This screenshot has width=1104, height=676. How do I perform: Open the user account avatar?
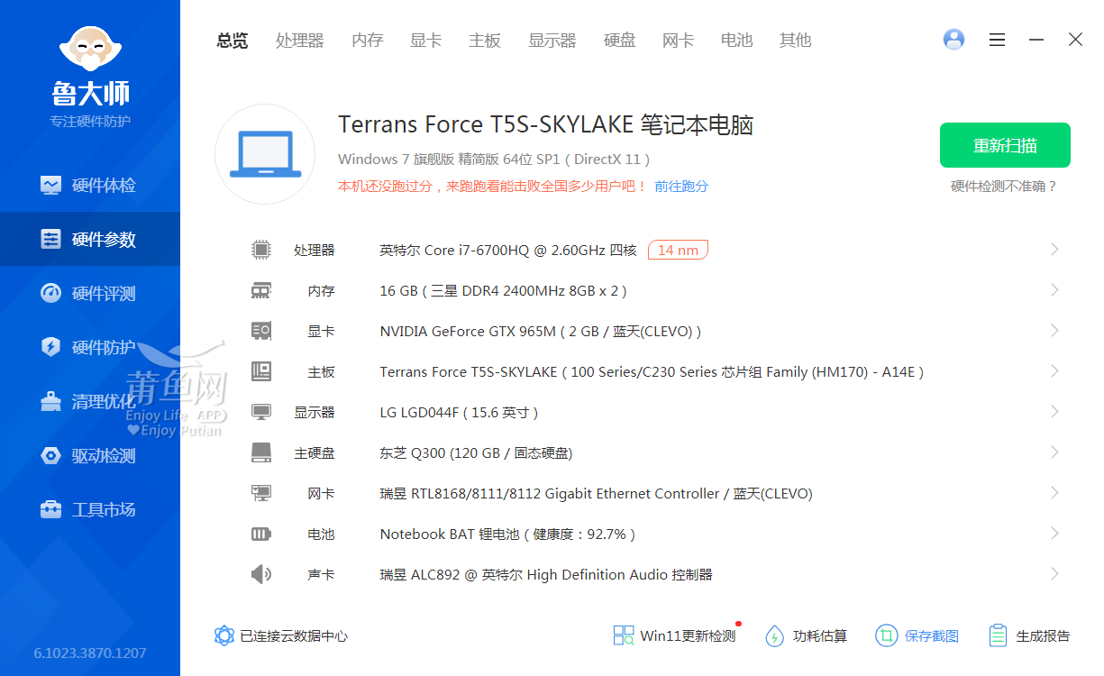953,40
